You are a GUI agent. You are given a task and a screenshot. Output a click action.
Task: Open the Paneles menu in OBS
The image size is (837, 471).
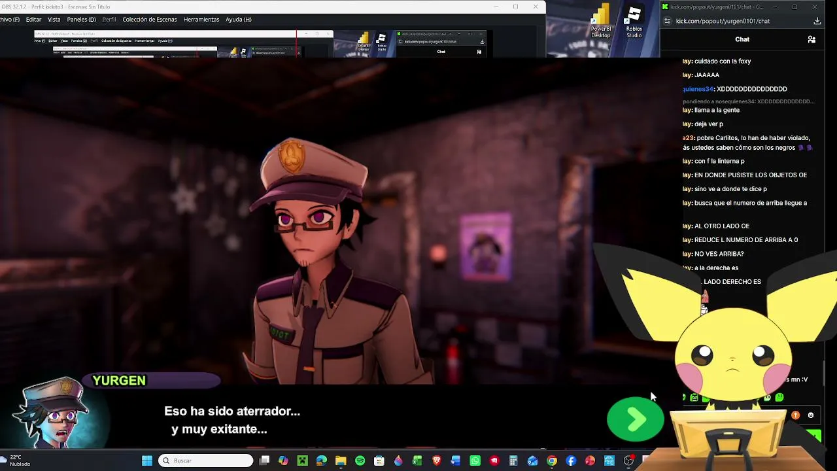point(81,20)
